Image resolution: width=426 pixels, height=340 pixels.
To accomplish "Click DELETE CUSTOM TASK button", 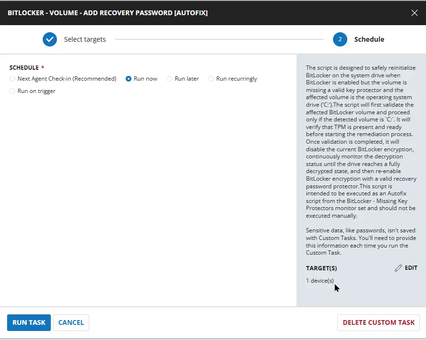I will [379, 322].
